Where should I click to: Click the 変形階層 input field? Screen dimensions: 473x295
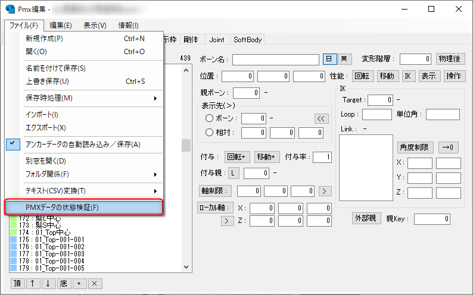click(x=415, y=59)
